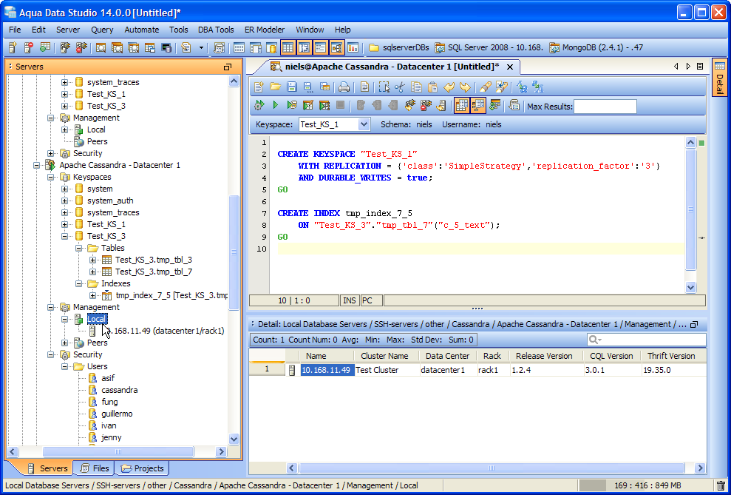The height and width of the screenshot is (495, 731).
Task: Sort by the Cluster Name column header
Action: (384, 356)
